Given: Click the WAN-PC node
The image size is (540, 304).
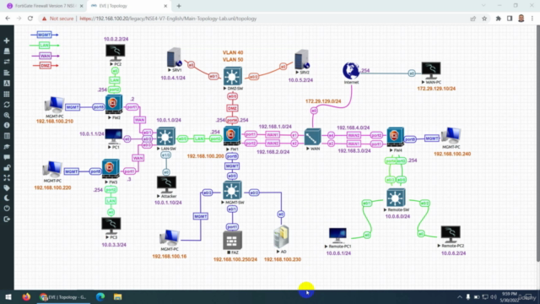Looking at the screenshot, I should pyautogui.click(x=431, y=71).
